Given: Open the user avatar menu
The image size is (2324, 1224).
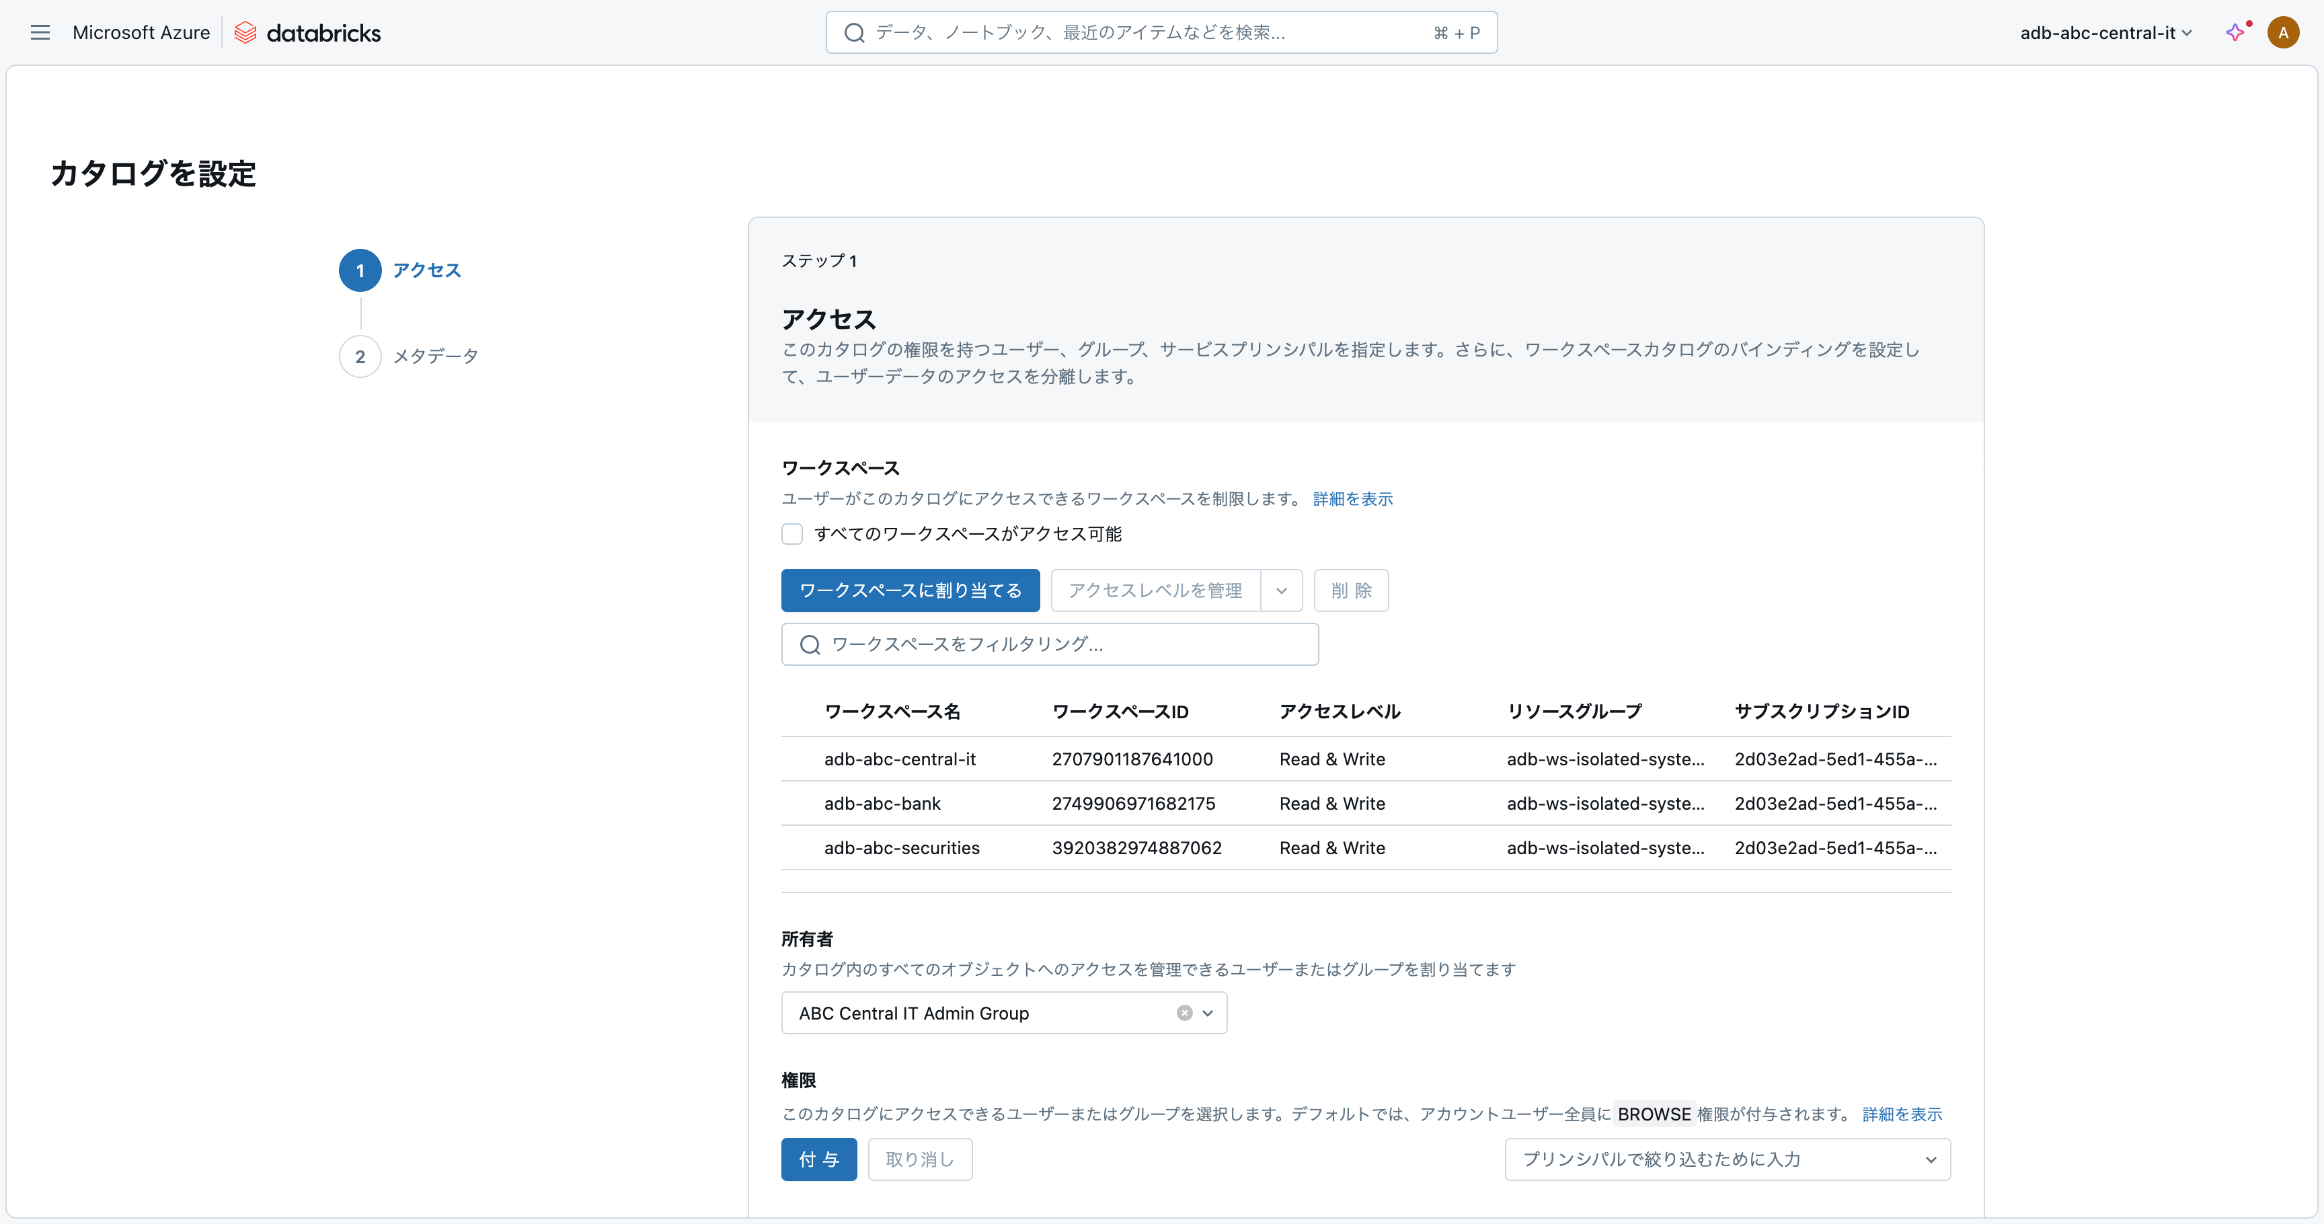Looking at the screenshot, I should [2282, 32].
